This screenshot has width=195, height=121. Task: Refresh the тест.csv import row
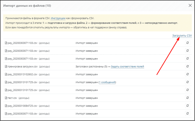[187, 98]
